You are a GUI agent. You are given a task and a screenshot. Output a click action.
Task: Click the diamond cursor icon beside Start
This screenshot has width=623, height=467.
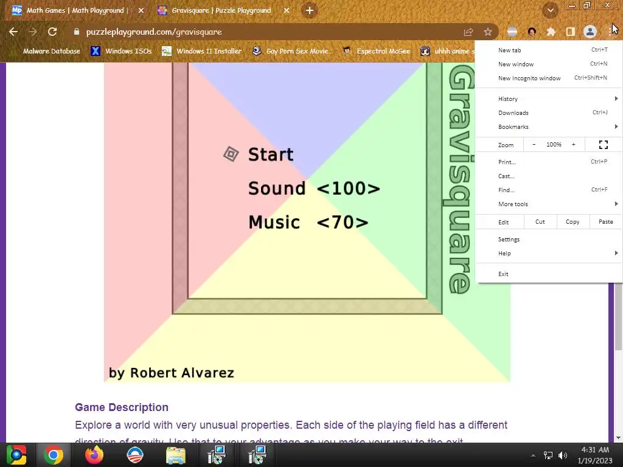(231, 154)
